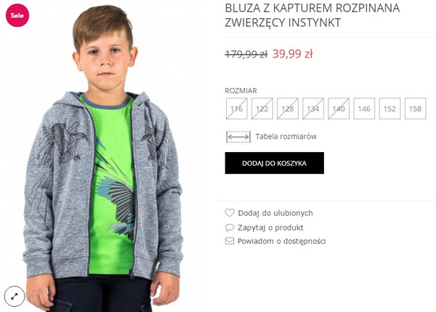Open Powiadom o dostępności link

click(281, 241)
